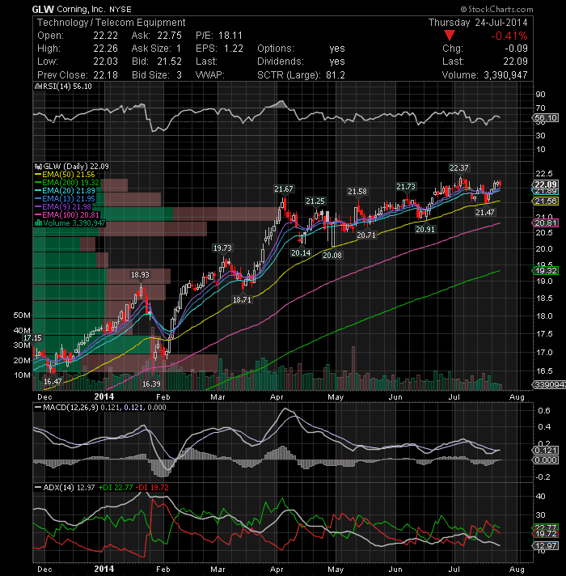Click the '21.25' price annotation
566x576 pixels.
pos(315,201)
